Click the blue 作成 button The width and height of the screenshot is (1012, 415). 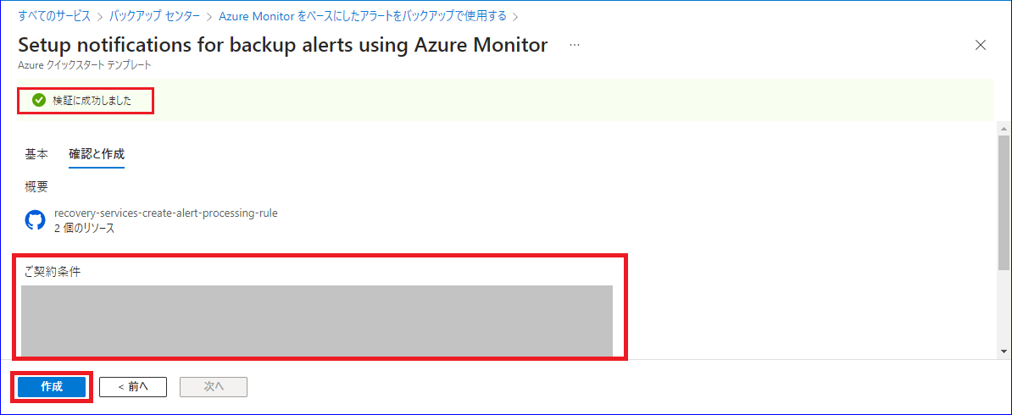(52, 386)
